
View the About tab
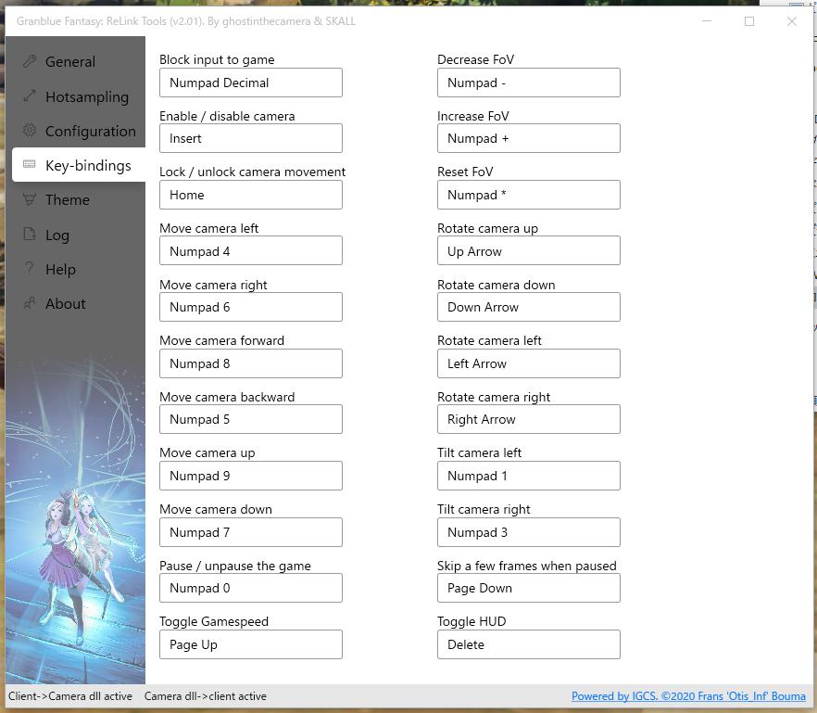click(x=78, y=303)
